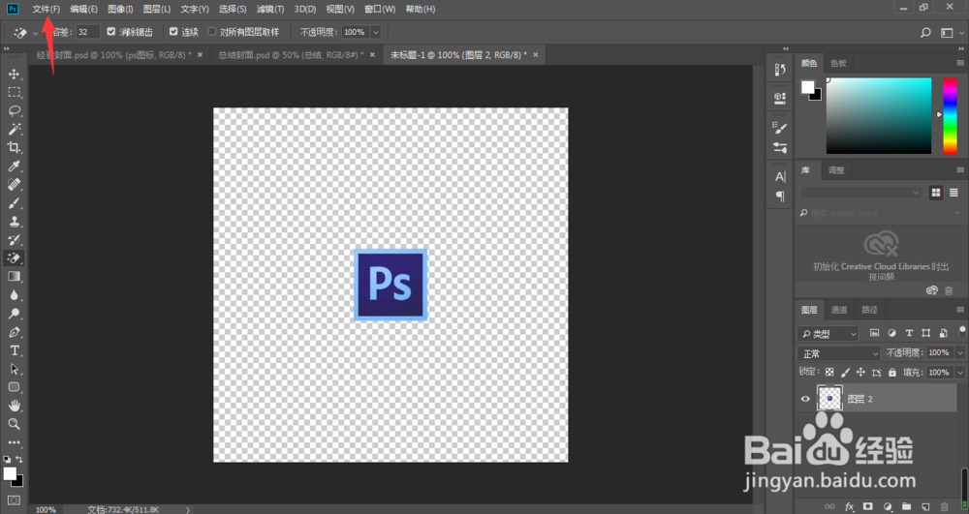Screen dimensions: 969x514
Task: Select the Dodge tool
Action: click(14, 314)
